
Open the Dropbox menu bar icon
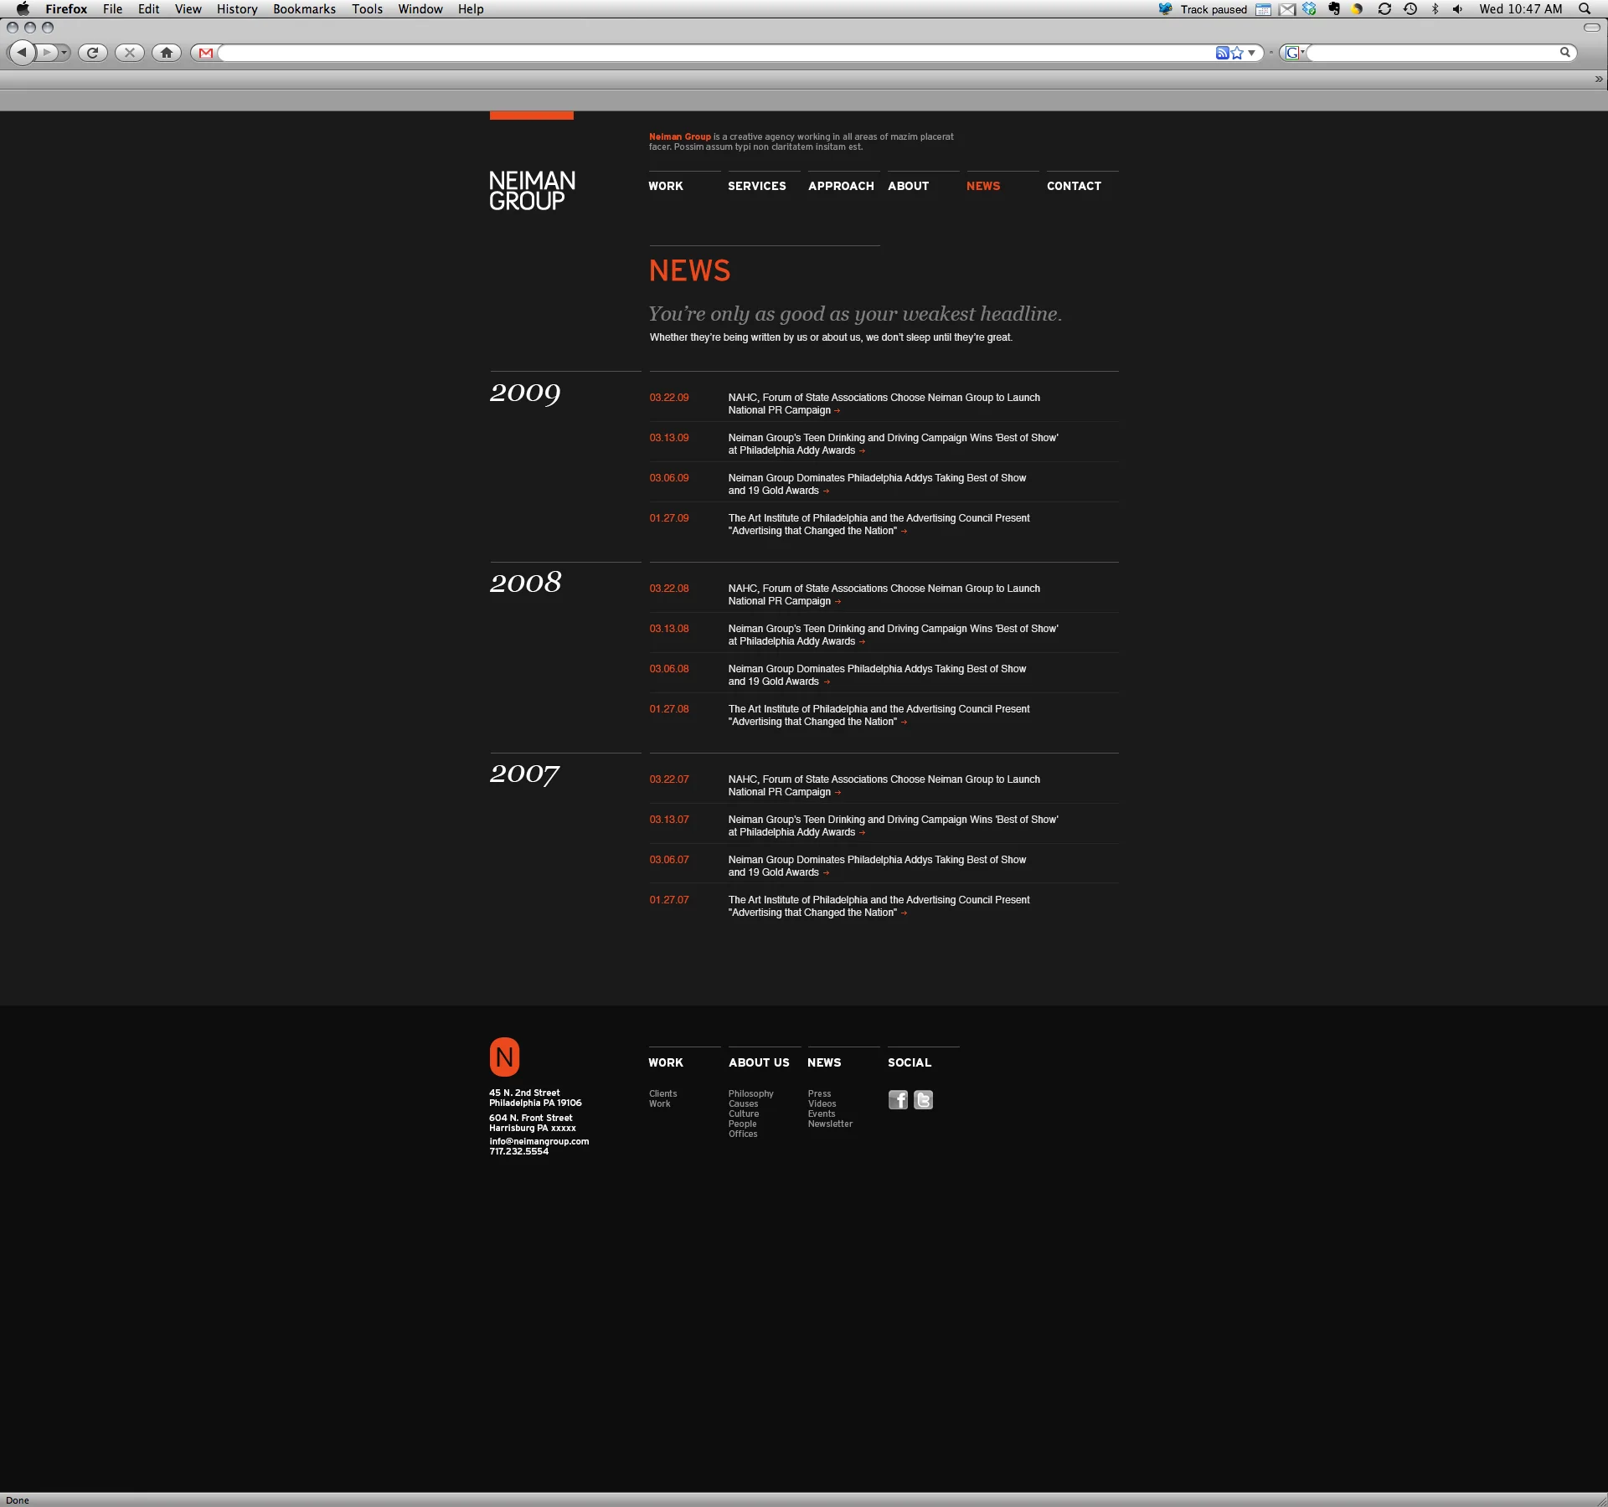tap(1309, 9)
